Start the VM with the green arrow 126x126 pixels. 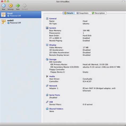pos(18,6)
